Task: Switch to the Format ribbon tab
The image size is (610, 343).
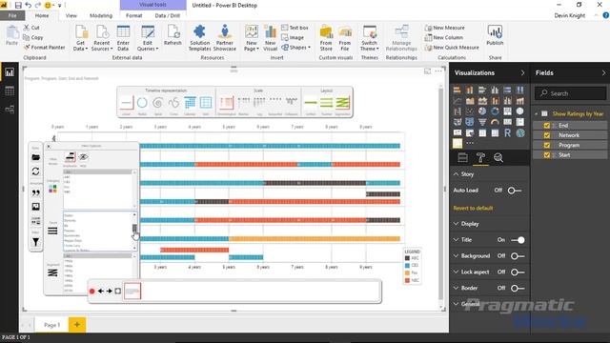Action: pyautogui.click(x=133, y=15)
